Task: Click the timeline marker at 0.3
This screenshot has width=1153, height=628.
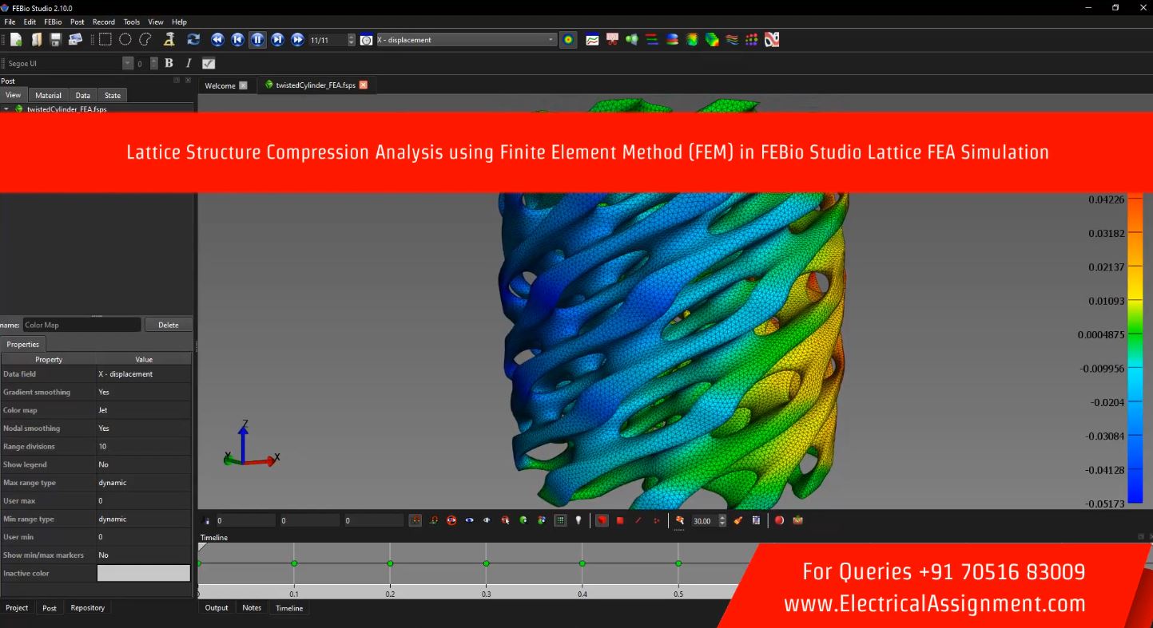Action: tap(486, 563)
